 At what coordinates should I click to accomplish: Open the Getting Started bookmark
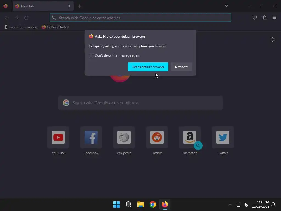55,27
